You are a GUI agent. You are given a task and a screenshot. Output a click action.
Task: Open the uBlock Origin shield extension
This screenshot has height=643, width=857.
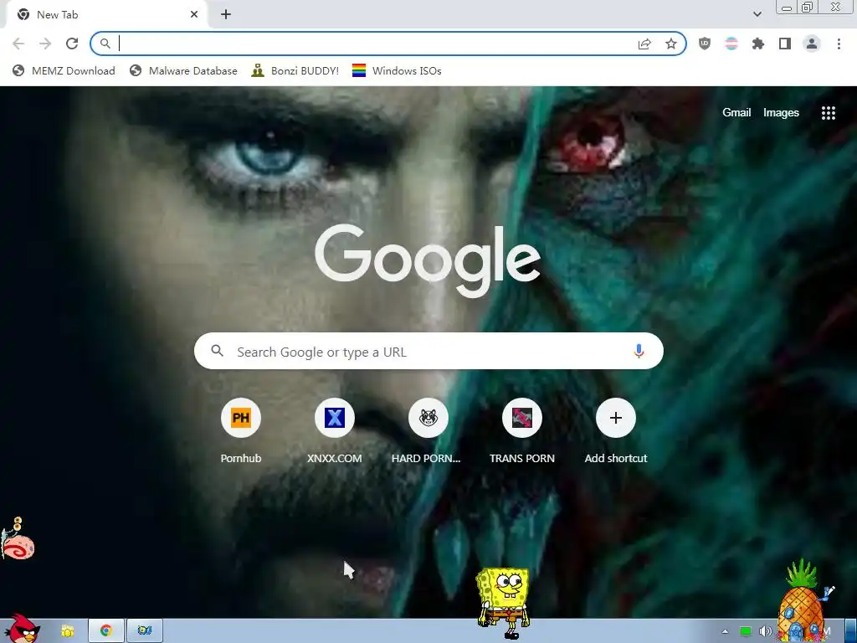tap(705, 44)
